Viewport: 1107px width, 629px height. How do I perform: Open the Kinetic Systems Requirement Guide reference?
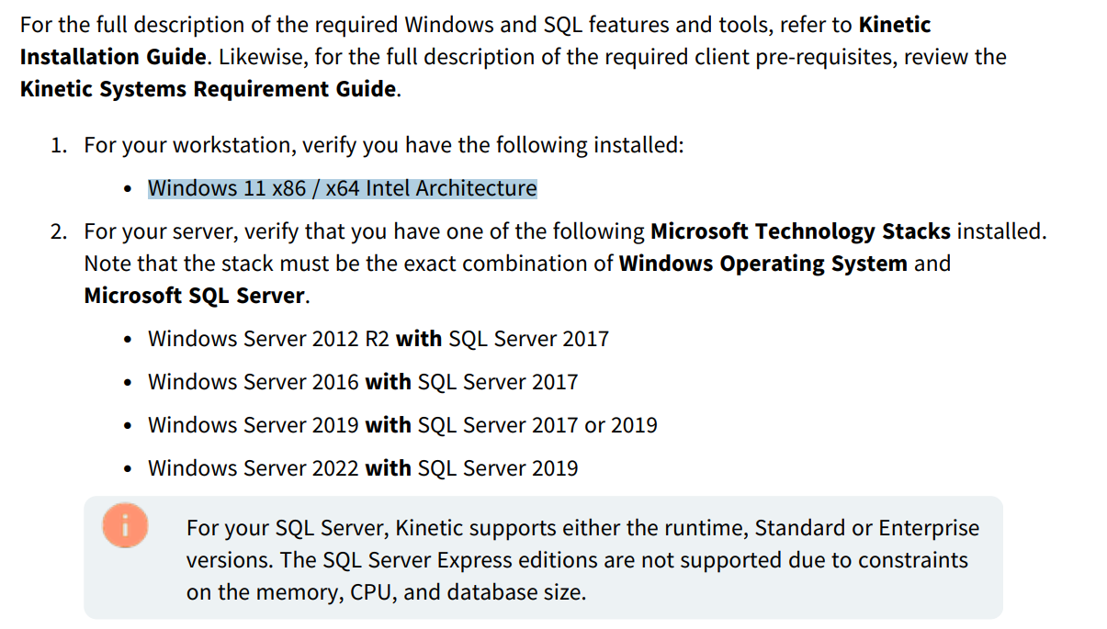point(209,90)
